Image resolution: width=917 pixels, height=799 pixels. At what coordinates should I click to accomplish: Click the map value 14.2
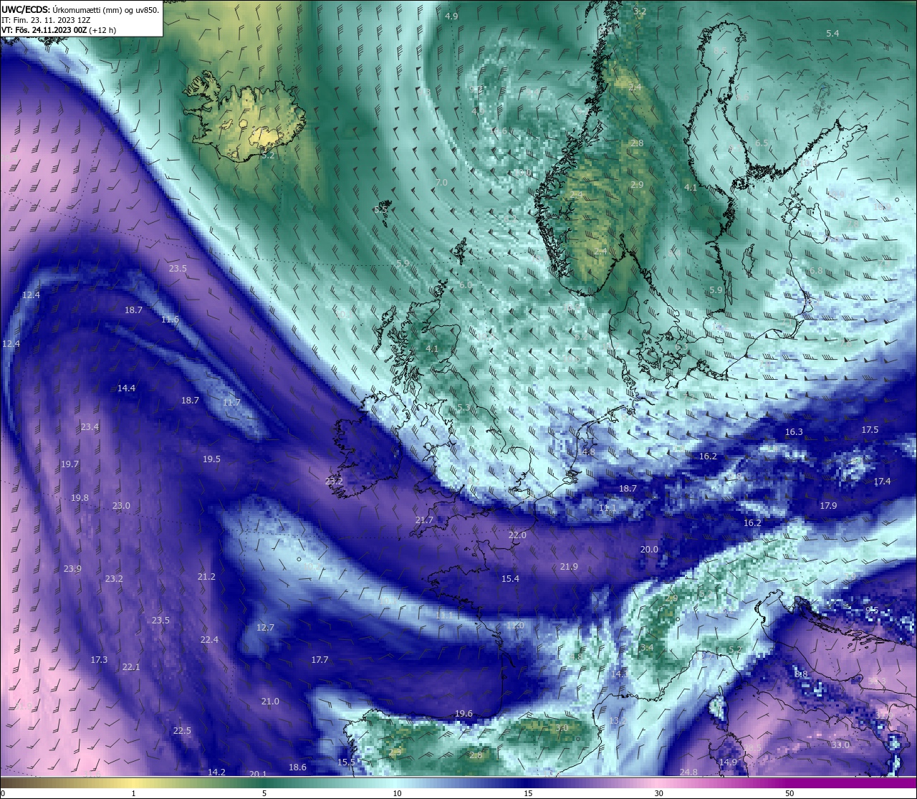[216, 772]
